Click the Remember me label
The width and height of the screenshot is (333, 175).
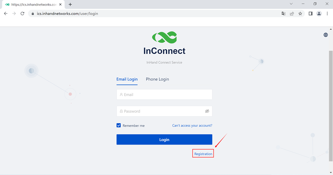[133, 126]
